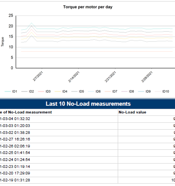The width and height of the screenshot is (175, 186).
Task: Click the 02-23 01:19:14 measurement row
Action: (88, 167)
